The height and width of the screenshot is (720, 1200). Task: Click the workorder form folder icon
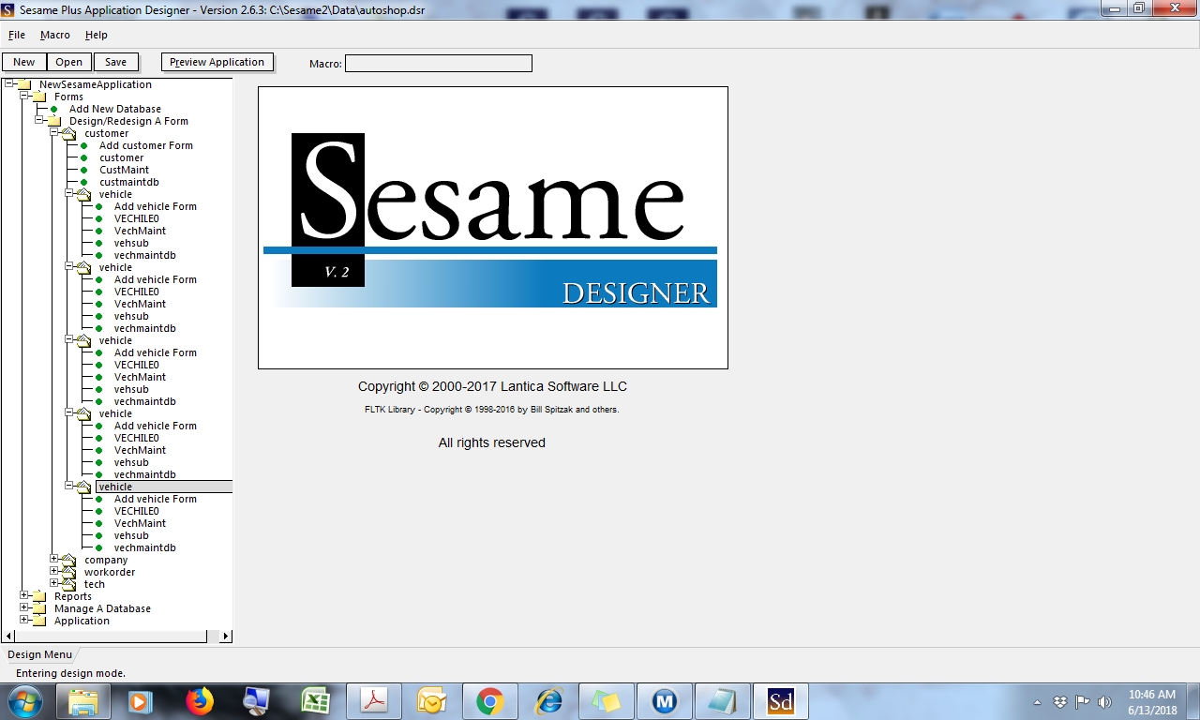[x=68, y=572]
